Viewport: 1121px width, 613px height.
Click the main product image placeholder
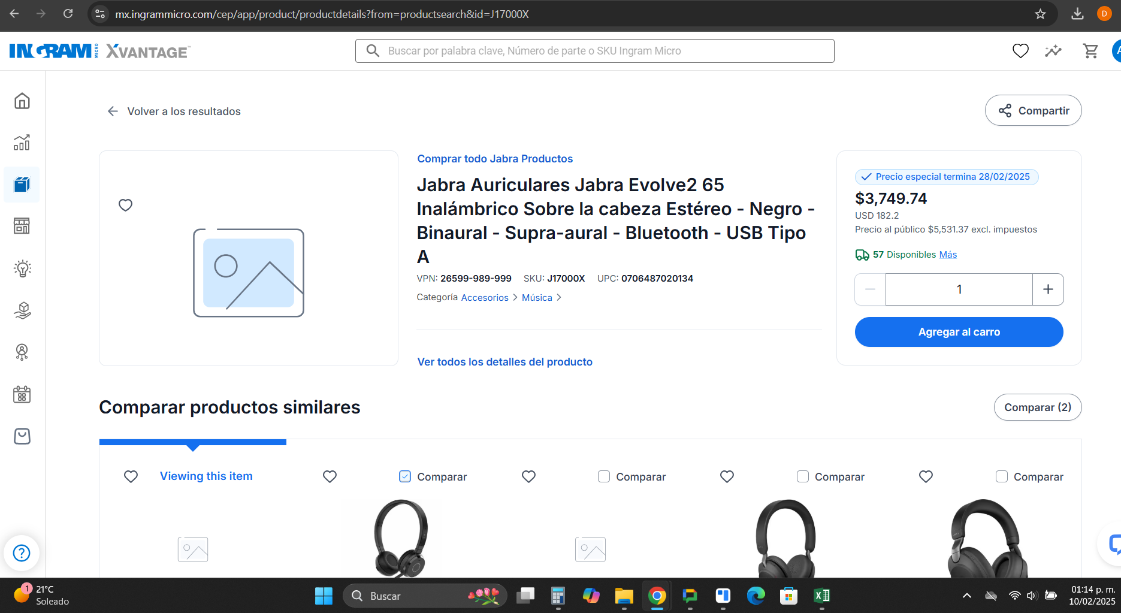[249, 273]
